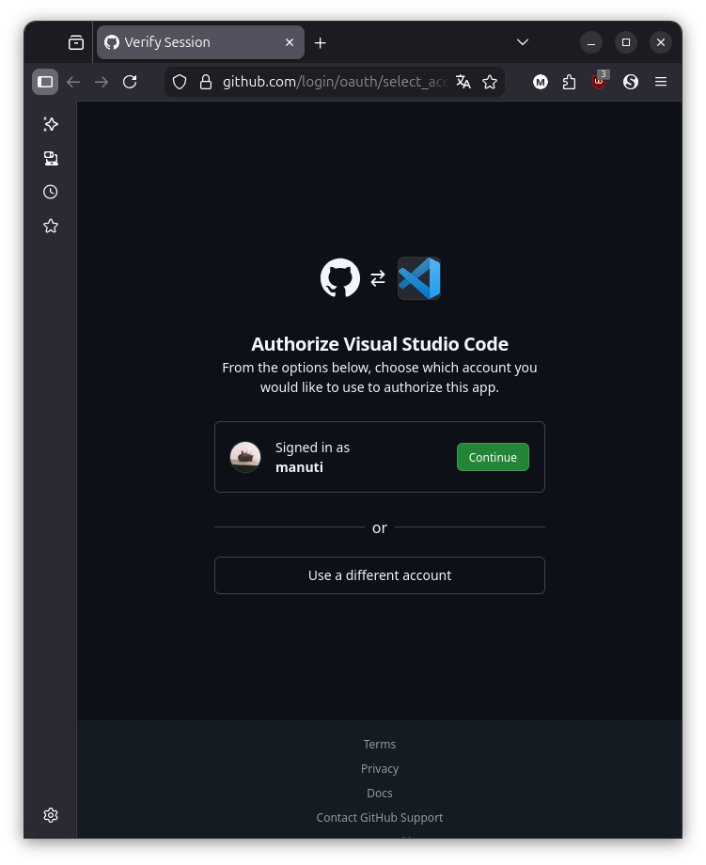Reload the current page

(x=130, y=82)
